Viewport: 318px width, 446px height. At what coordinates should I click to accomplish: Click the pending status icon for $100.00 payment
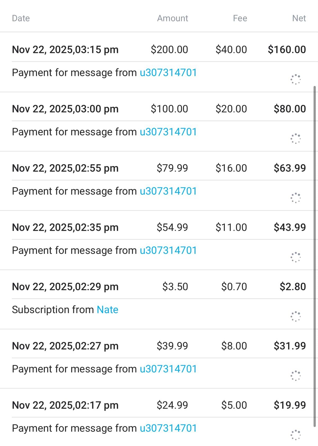point(295,139)
